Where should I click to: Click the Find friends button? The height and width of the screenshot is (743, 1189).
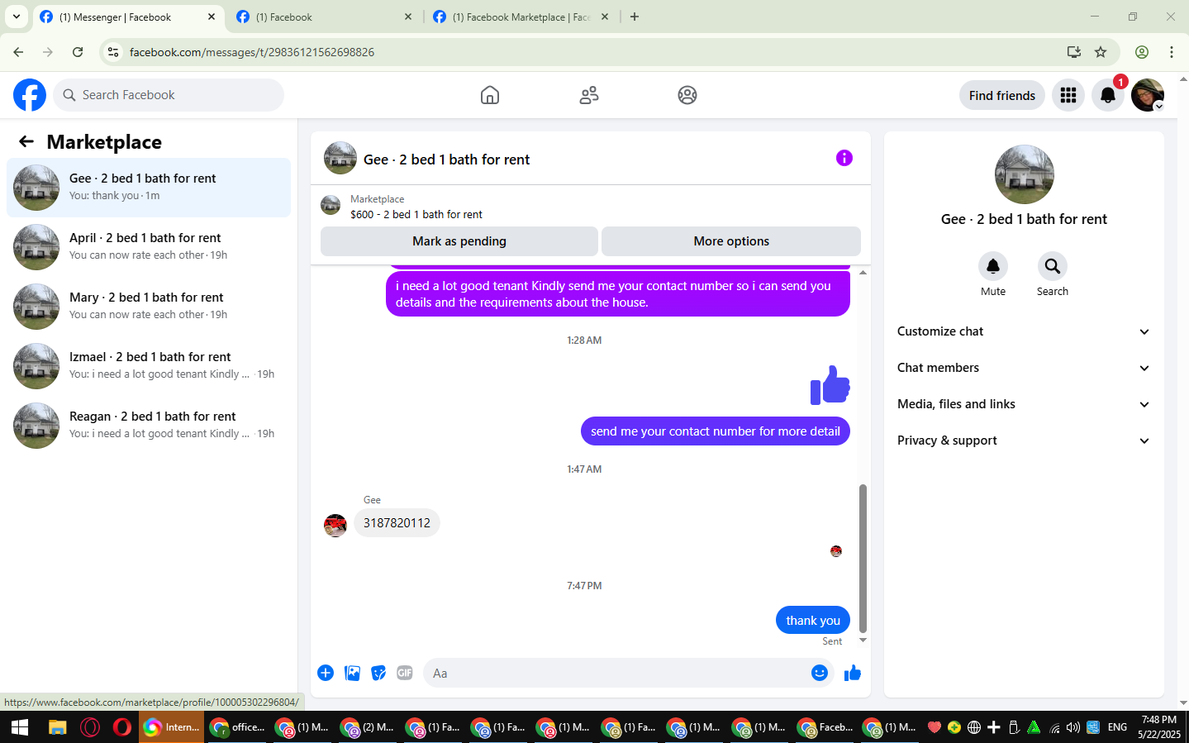click(1002, 95)
